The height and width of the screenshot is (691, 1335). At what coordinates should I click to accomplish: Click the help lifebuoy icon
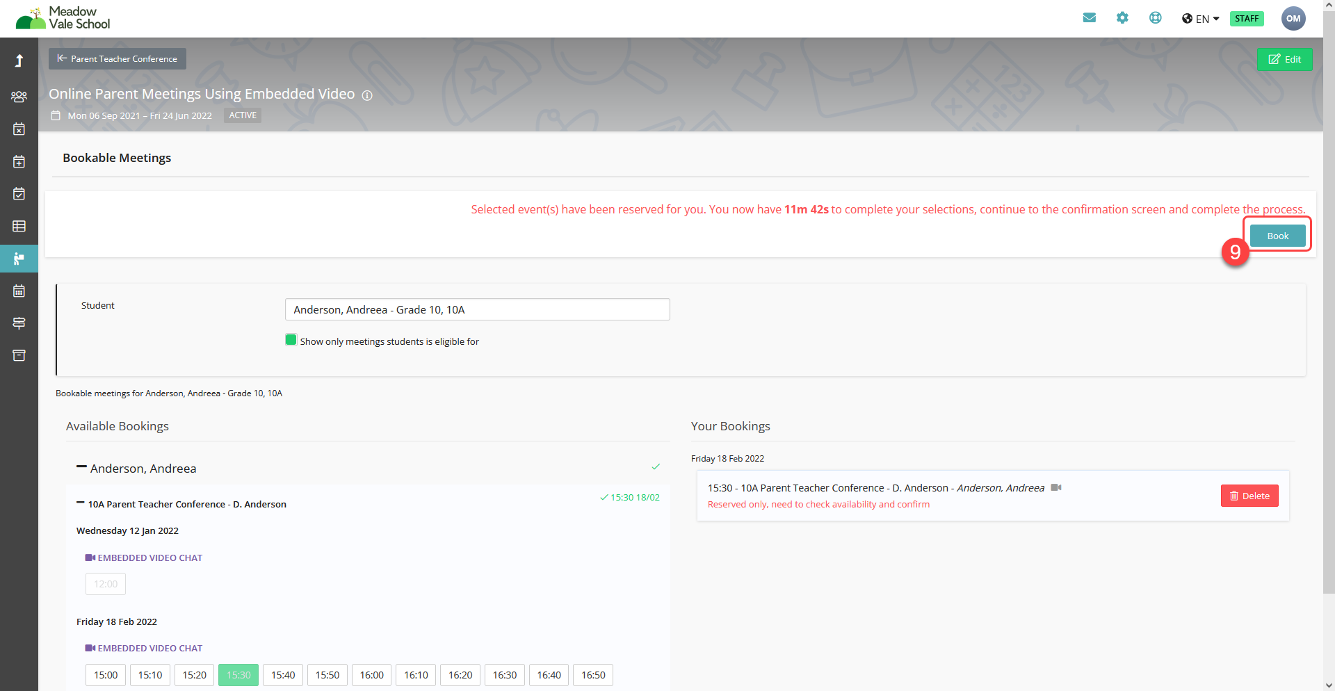tap(1155, 18)
